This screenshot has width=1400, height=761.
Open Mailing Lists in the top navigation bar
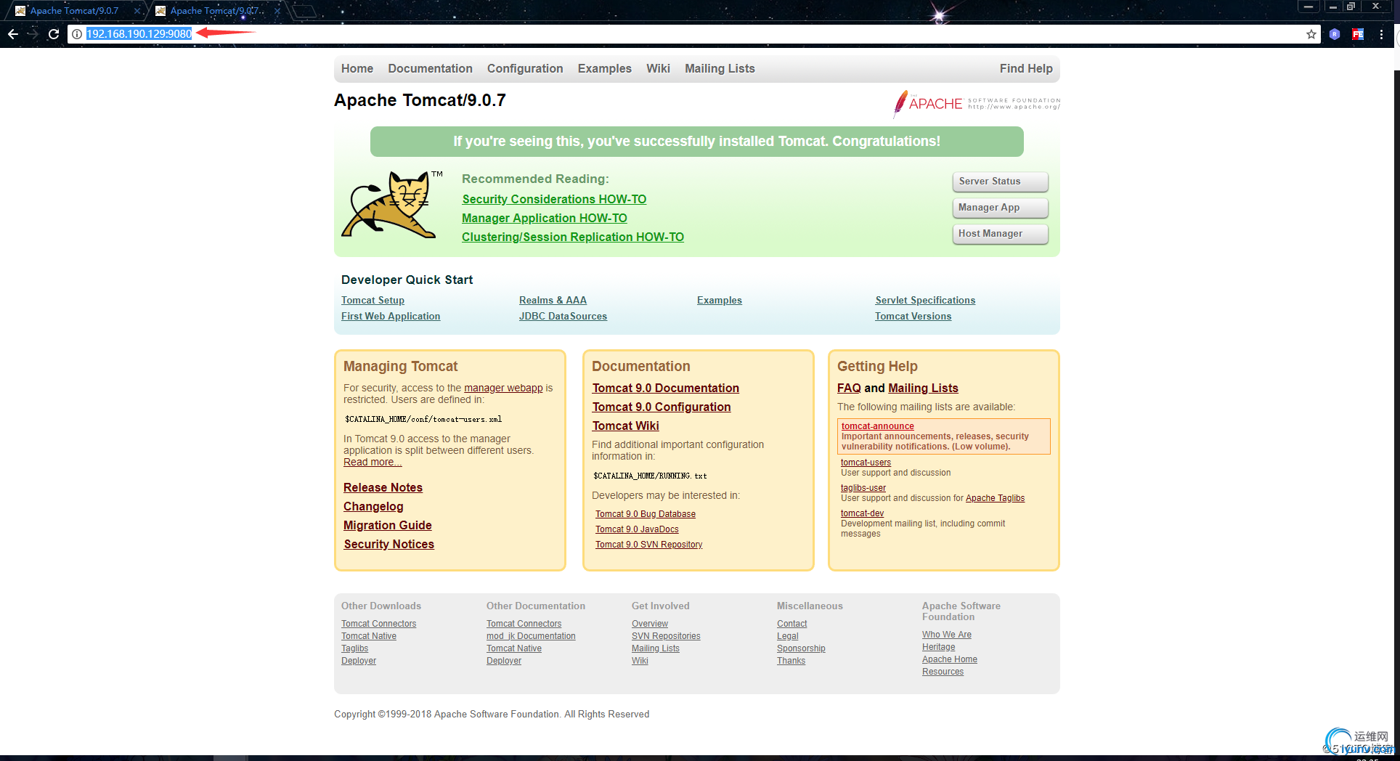pos(720,68)
